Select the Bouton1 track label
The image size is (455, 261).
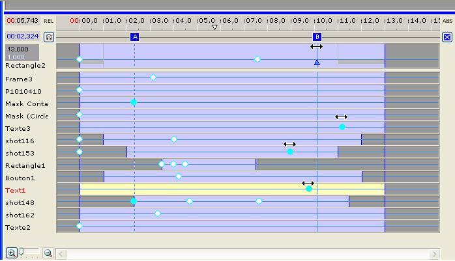point(20,178)
